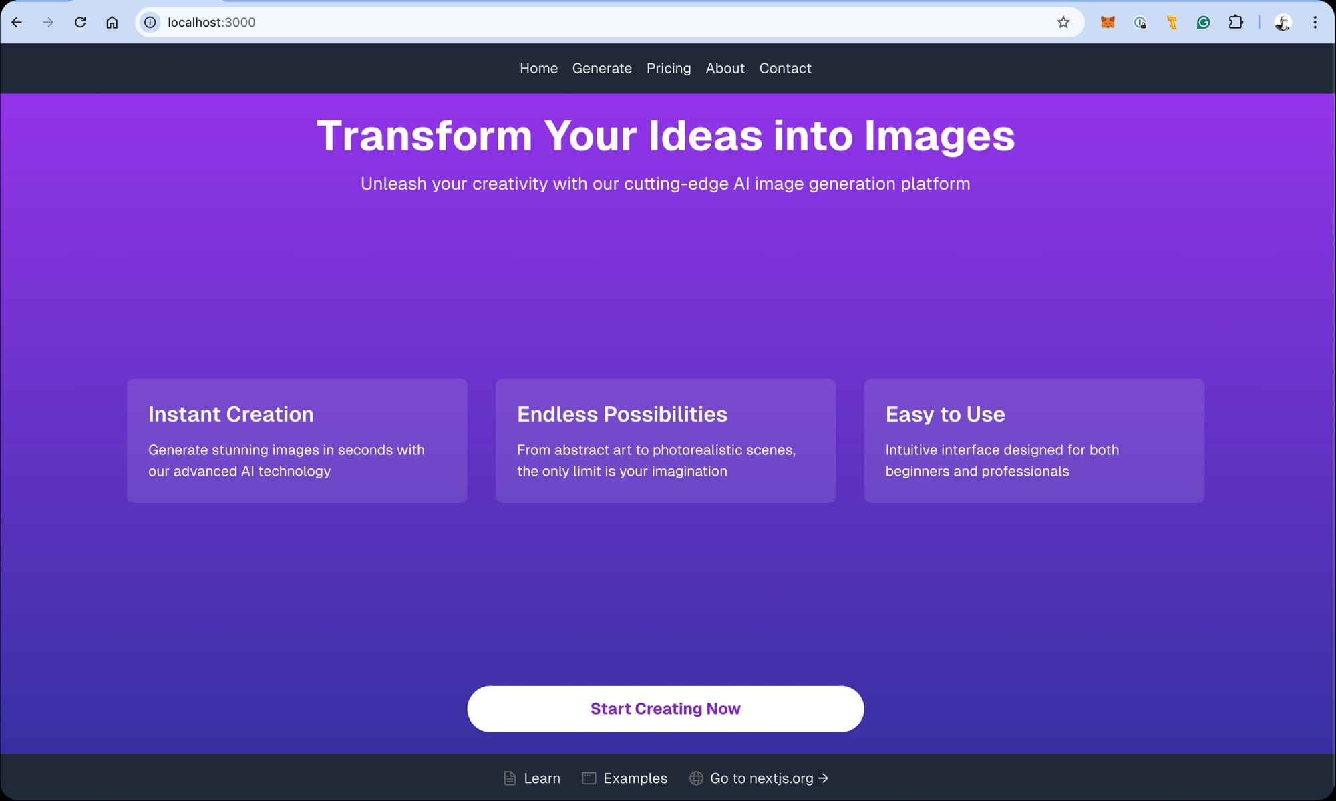
Task: Open the Chrome profile avatar
Action: click(x=1282, y=23)
